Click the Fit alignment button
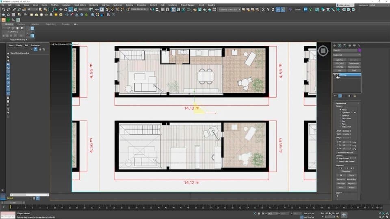Image resolution: width=390 pixels, height=219 pixels. click(x=341, y=175)
